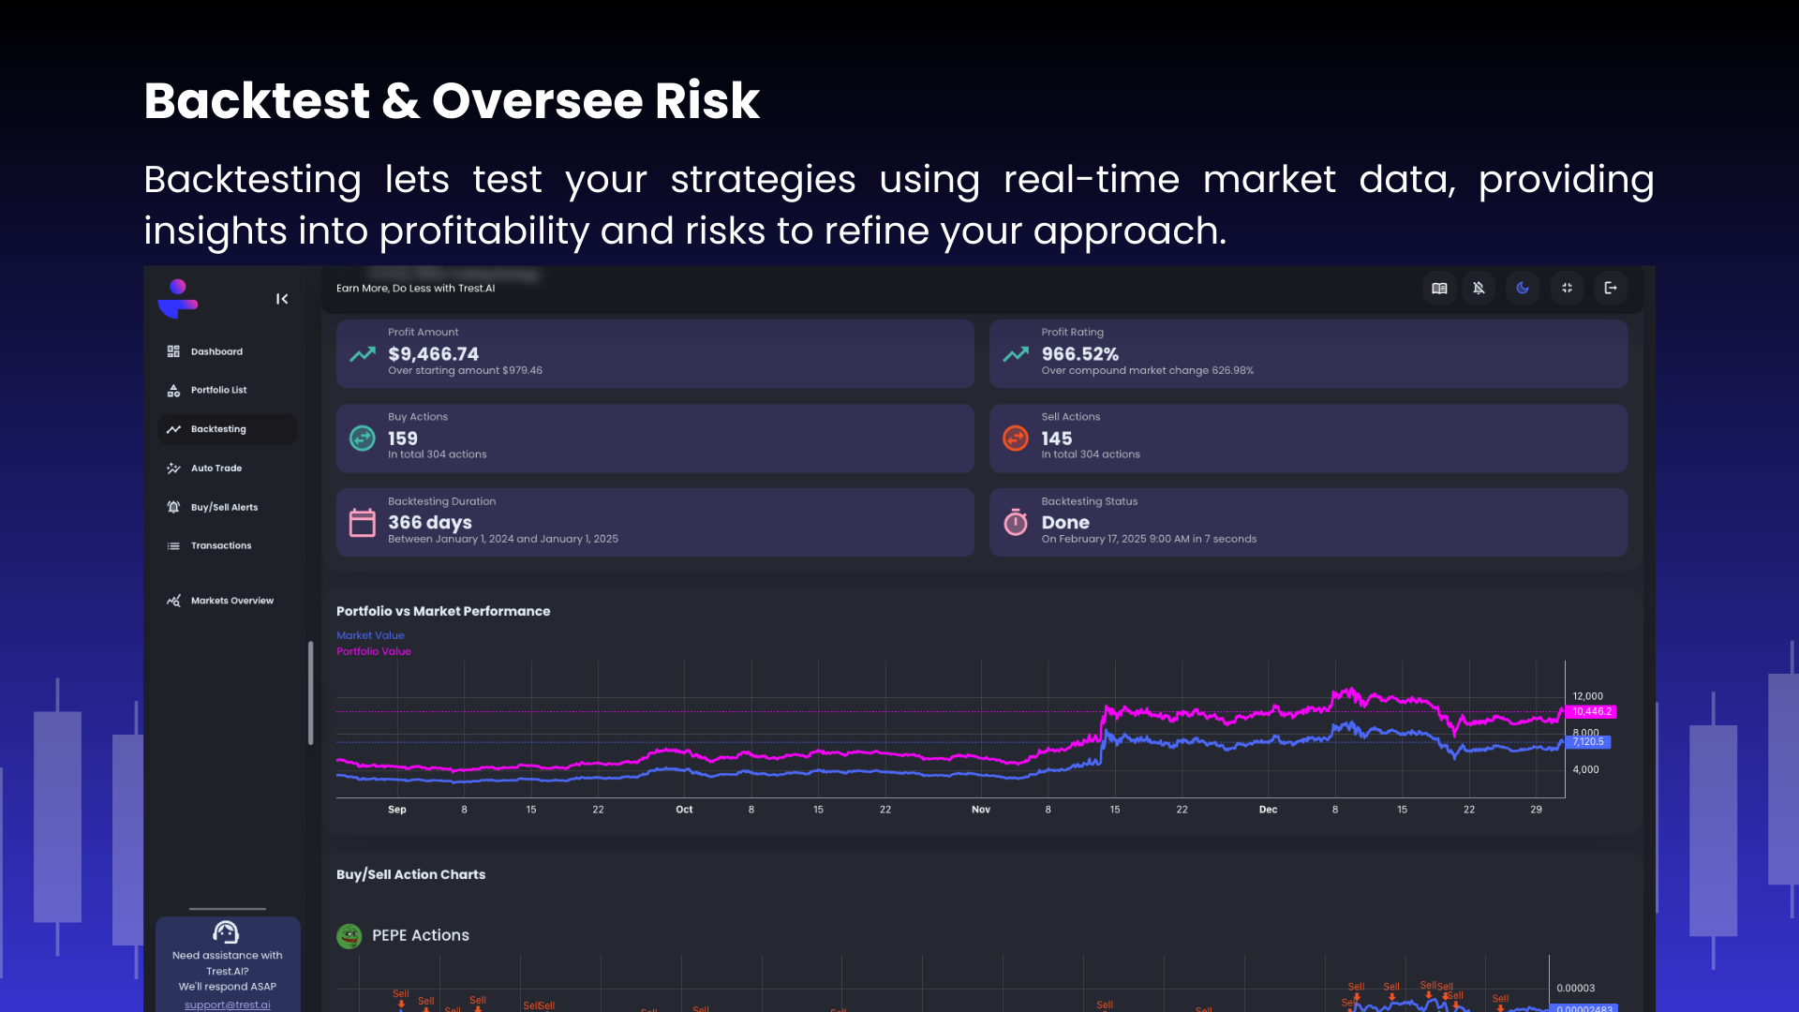Select Backtesting sidebar item
The width and height of the screenshot is (1799, 1012).
coord(218,429)
